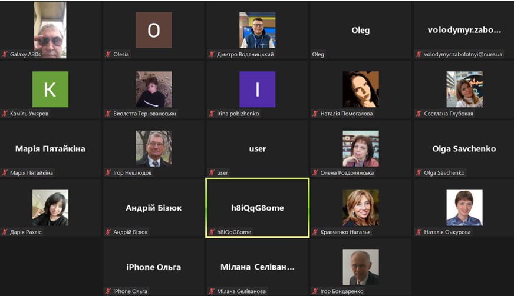
Task: Click muted mic icon next to volodymyr.zabolotnyi@nure.ua
Action: (x=419, y=54)
